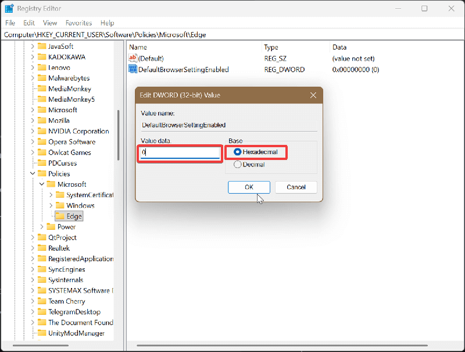Click the tree pane vertical scrollbar thumb
The height and width of the screenshot is (352, 465).
click(x=119, y=136)
